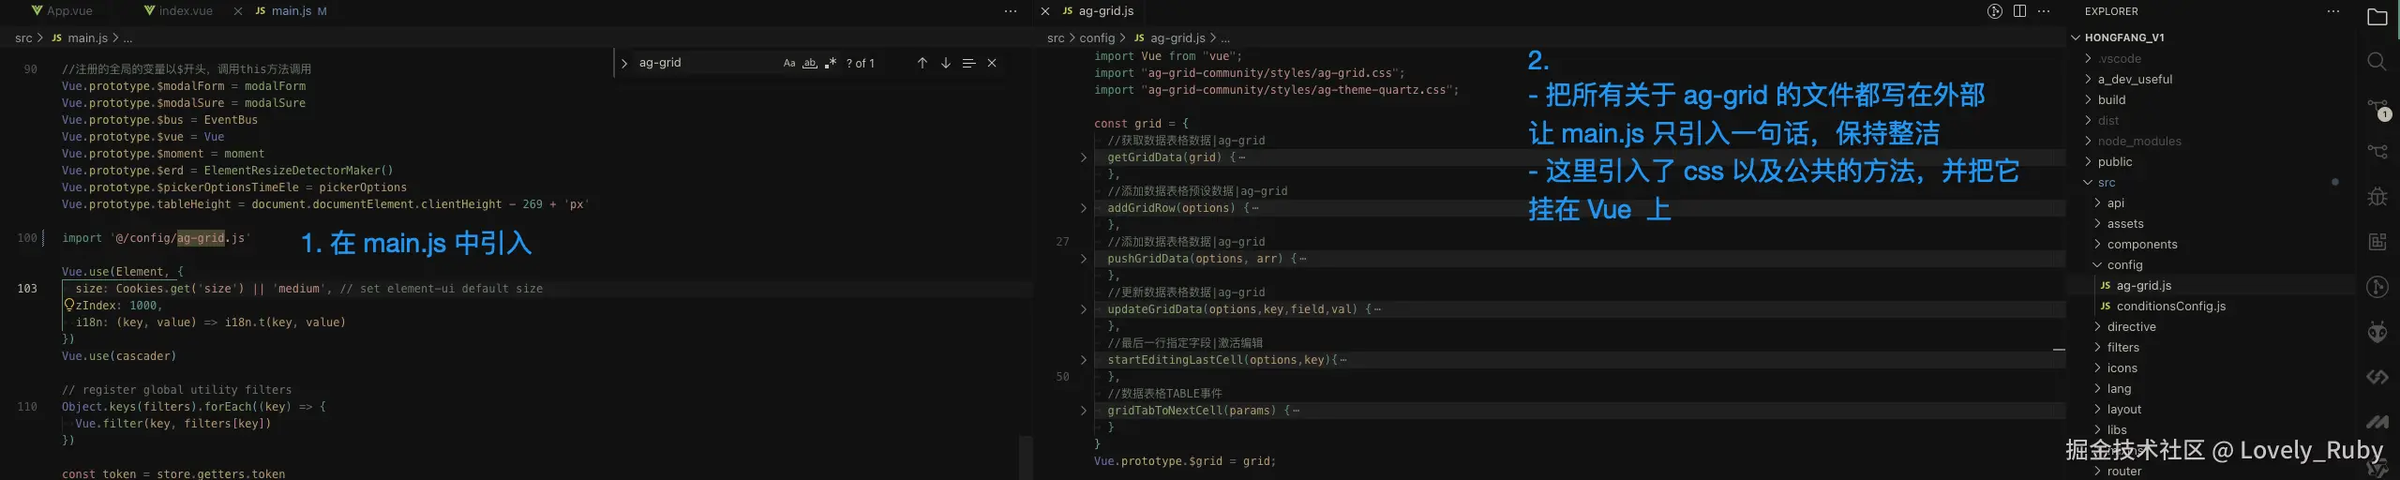The width and height of the screenshot is (2400, 480).
Task: Split the ag-grid.js editor to the right
Action: [2019, 11]
